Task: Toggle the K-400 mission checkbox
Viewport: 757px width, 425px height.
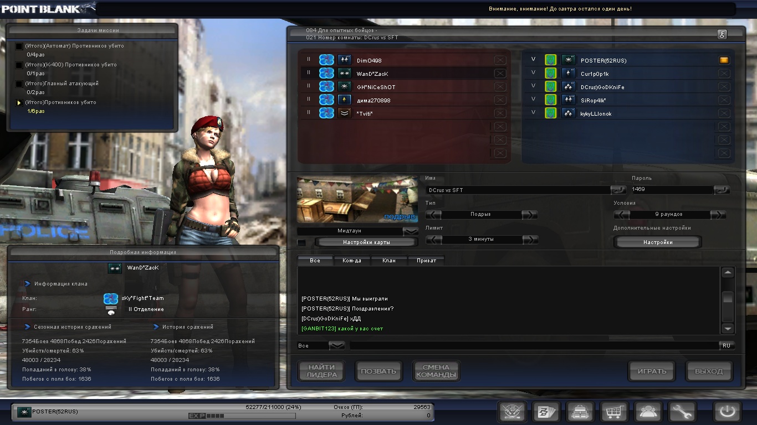Action: click(19, 65)
